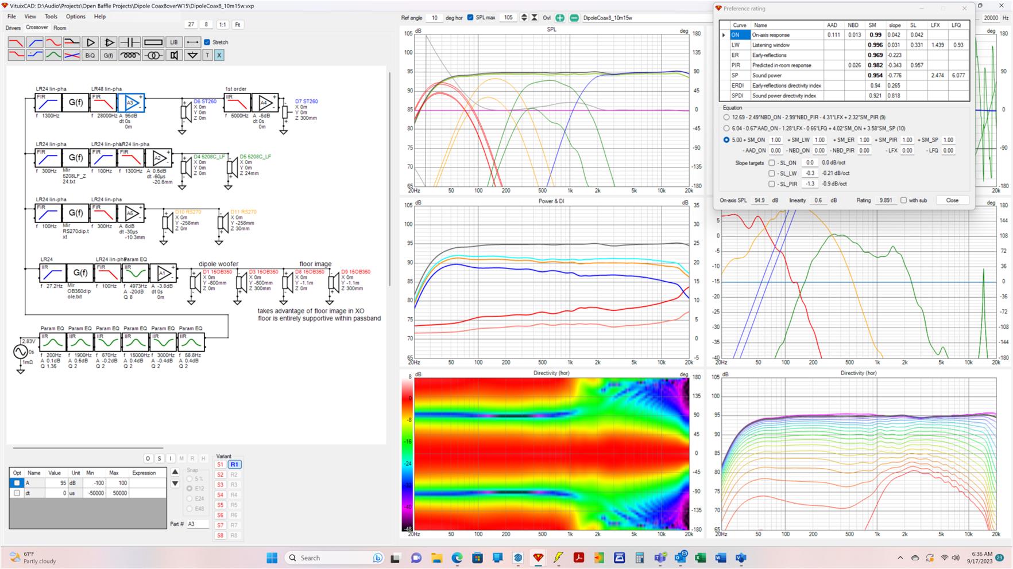
Task: Switch to the Drivers tab
Action: click(13, 28)
